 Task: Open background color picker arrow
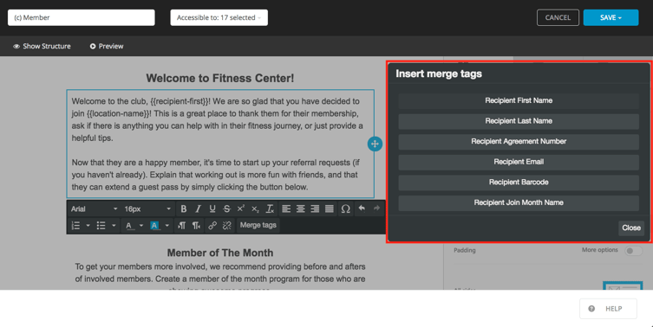(x=167, y=226)
